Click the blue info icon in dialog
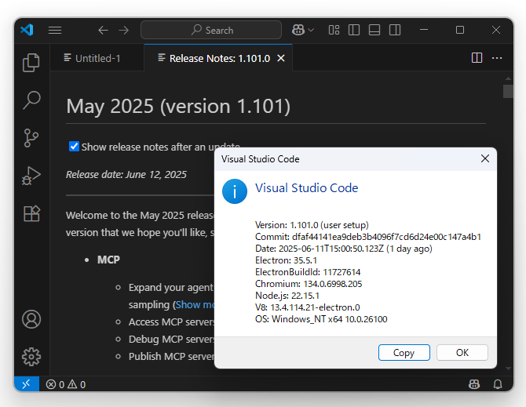 (235, 191)
